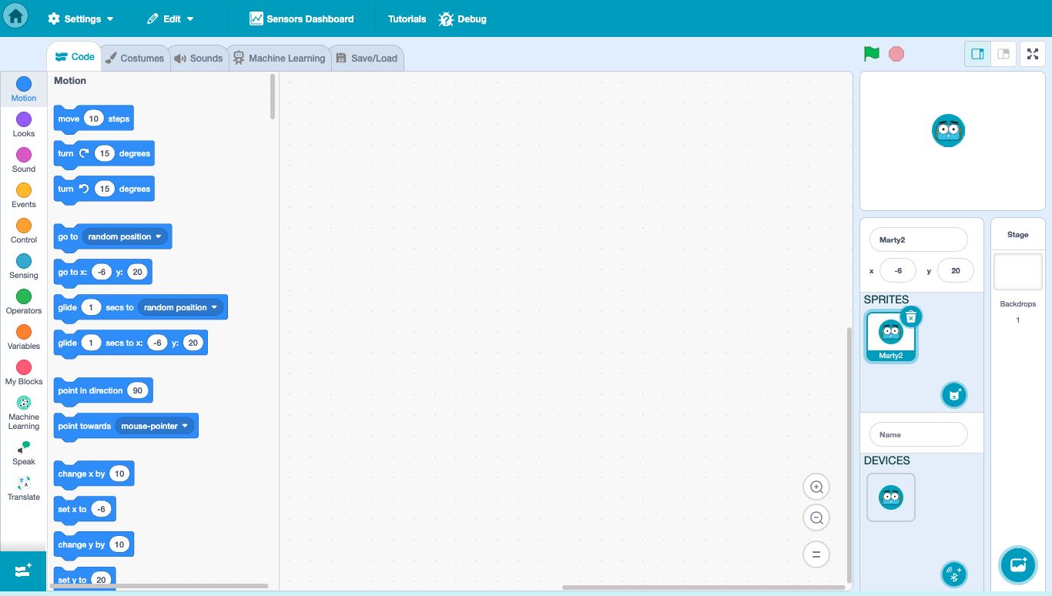Enter full screen stage mode
Image resolution: width=1052 pixels, height=596 pixels.
coord(1033,54)
